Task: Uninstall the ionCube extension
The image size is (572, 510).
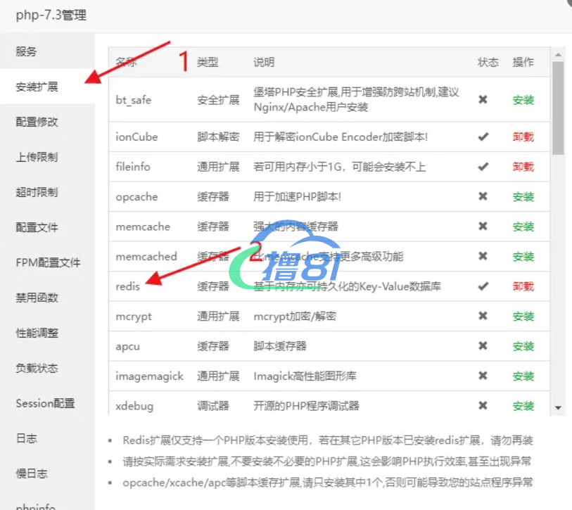Action: click(x=523, y=136)
